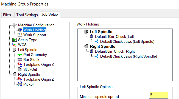Select the Work Support icon in tree
Image resolution: width=179 pixels, height=99 pixels.
(x=20, y=35)
